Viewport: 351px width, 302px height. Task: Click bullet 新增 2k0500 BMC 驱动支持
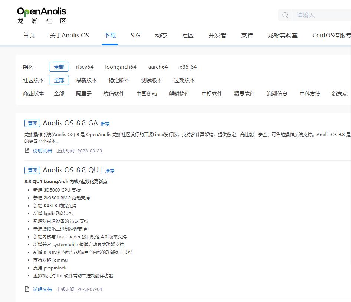pyautogui.click(x=61, y=198)
